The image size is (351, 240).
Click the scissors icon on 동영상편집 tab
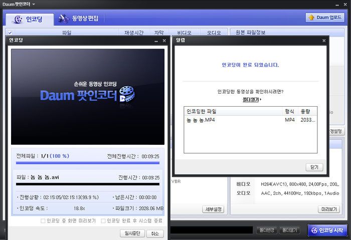[64, 19]
